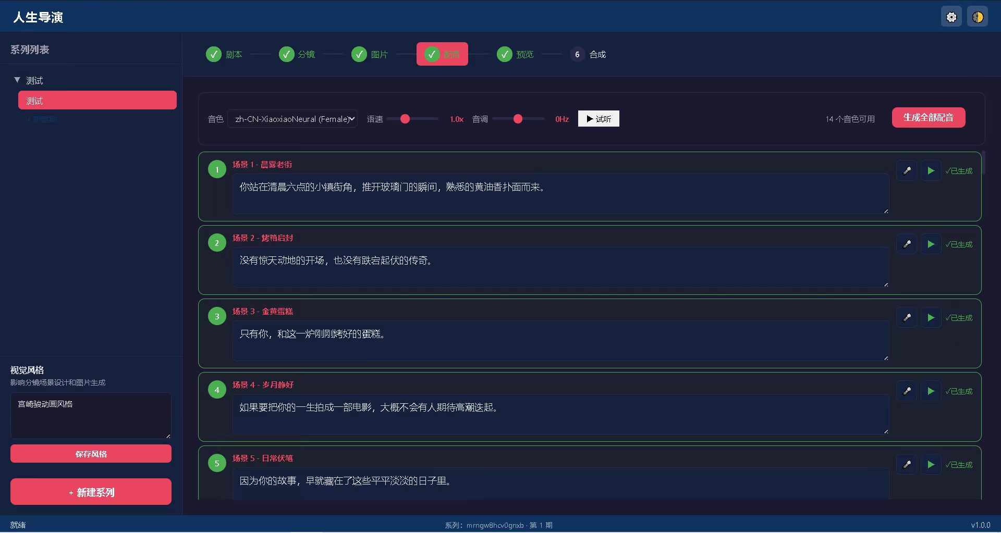This screenshot has width=1001, height=533.
Task: Open settings via the gear icon
Action: pyautogui.click(x=951, y=17)
